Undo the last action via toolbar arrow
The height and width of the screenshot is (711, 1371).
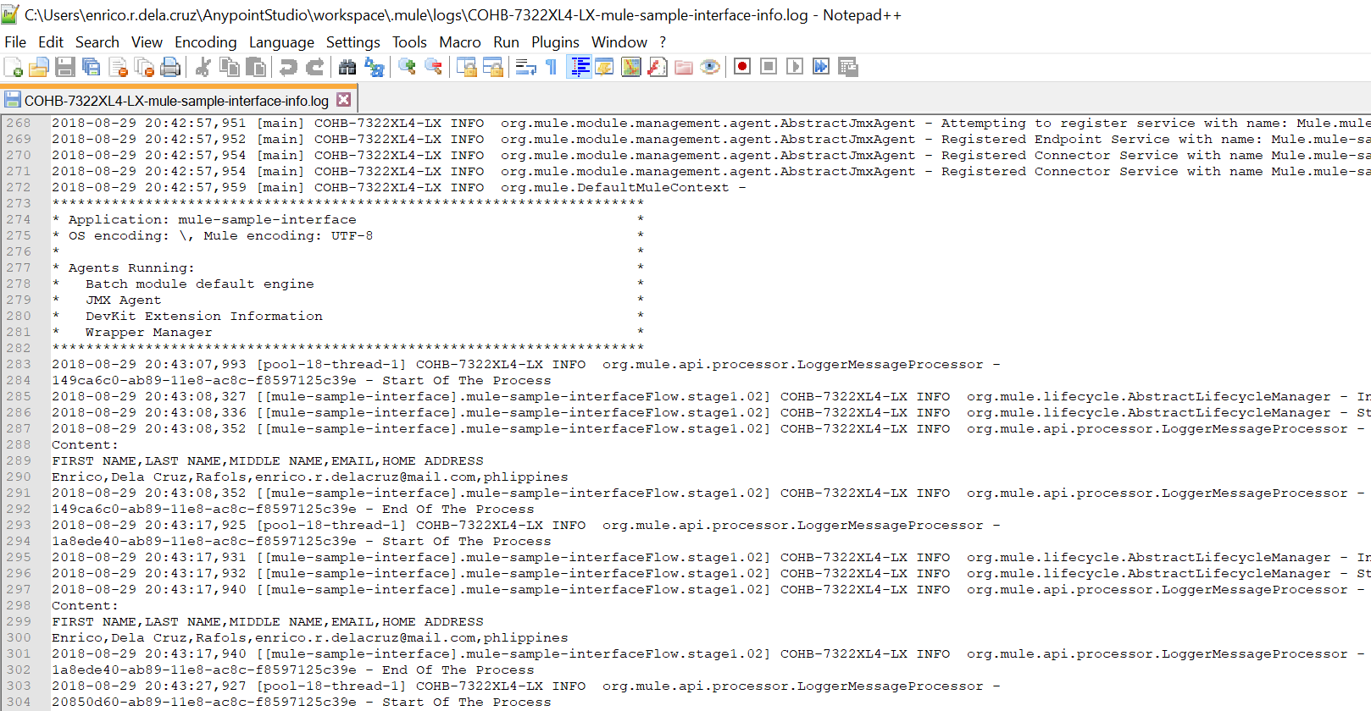pos(289,67)
